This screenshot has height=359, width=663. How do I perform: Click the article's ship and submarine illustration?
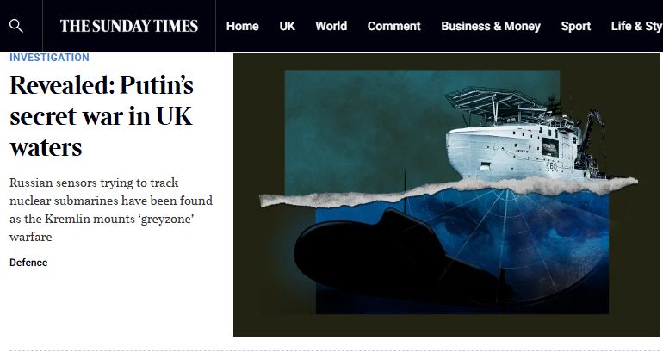[x=446, y=195]
